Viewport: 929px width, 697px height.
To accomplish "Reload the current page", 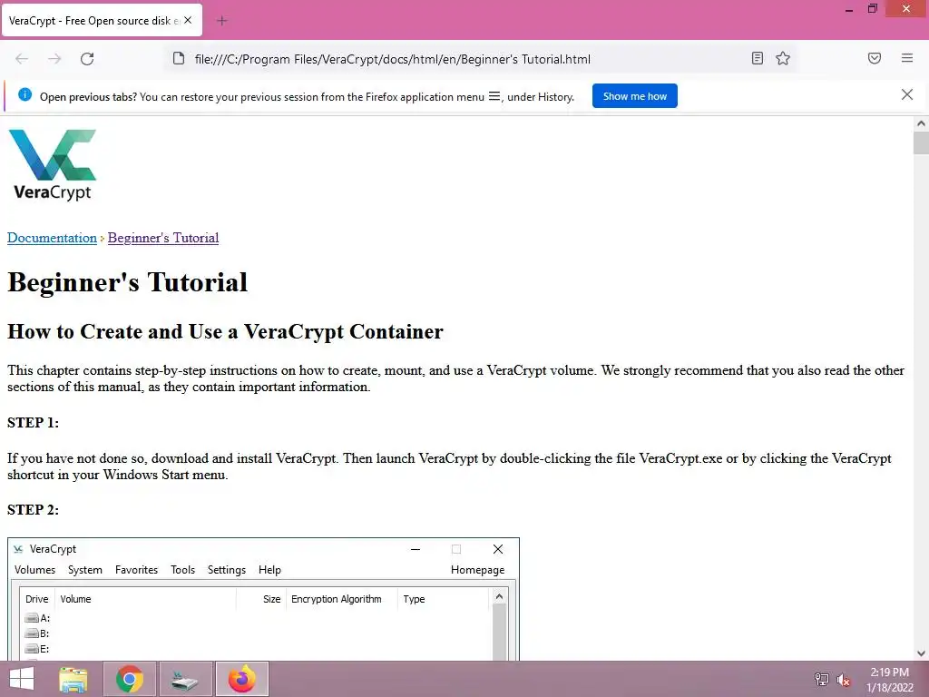I will click(x=87, y=59).
